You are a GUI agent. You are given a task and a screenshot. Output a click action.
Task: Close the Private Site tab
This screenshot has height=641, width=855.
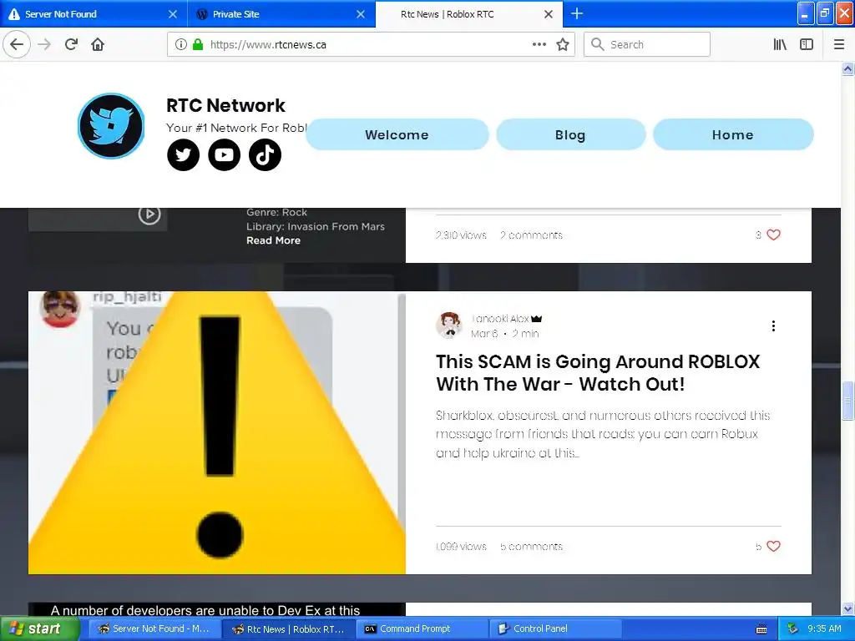coord(361,14)
